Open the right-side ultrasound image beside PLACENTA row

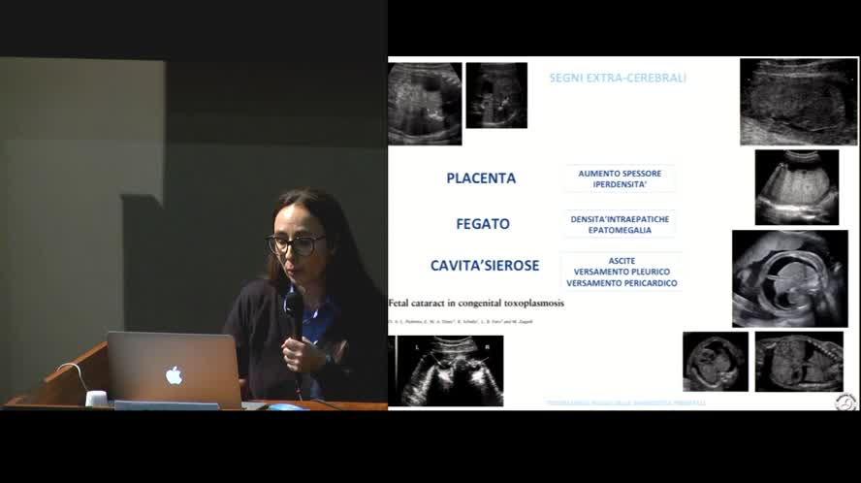pyautogui.click(x=797, y=187)
